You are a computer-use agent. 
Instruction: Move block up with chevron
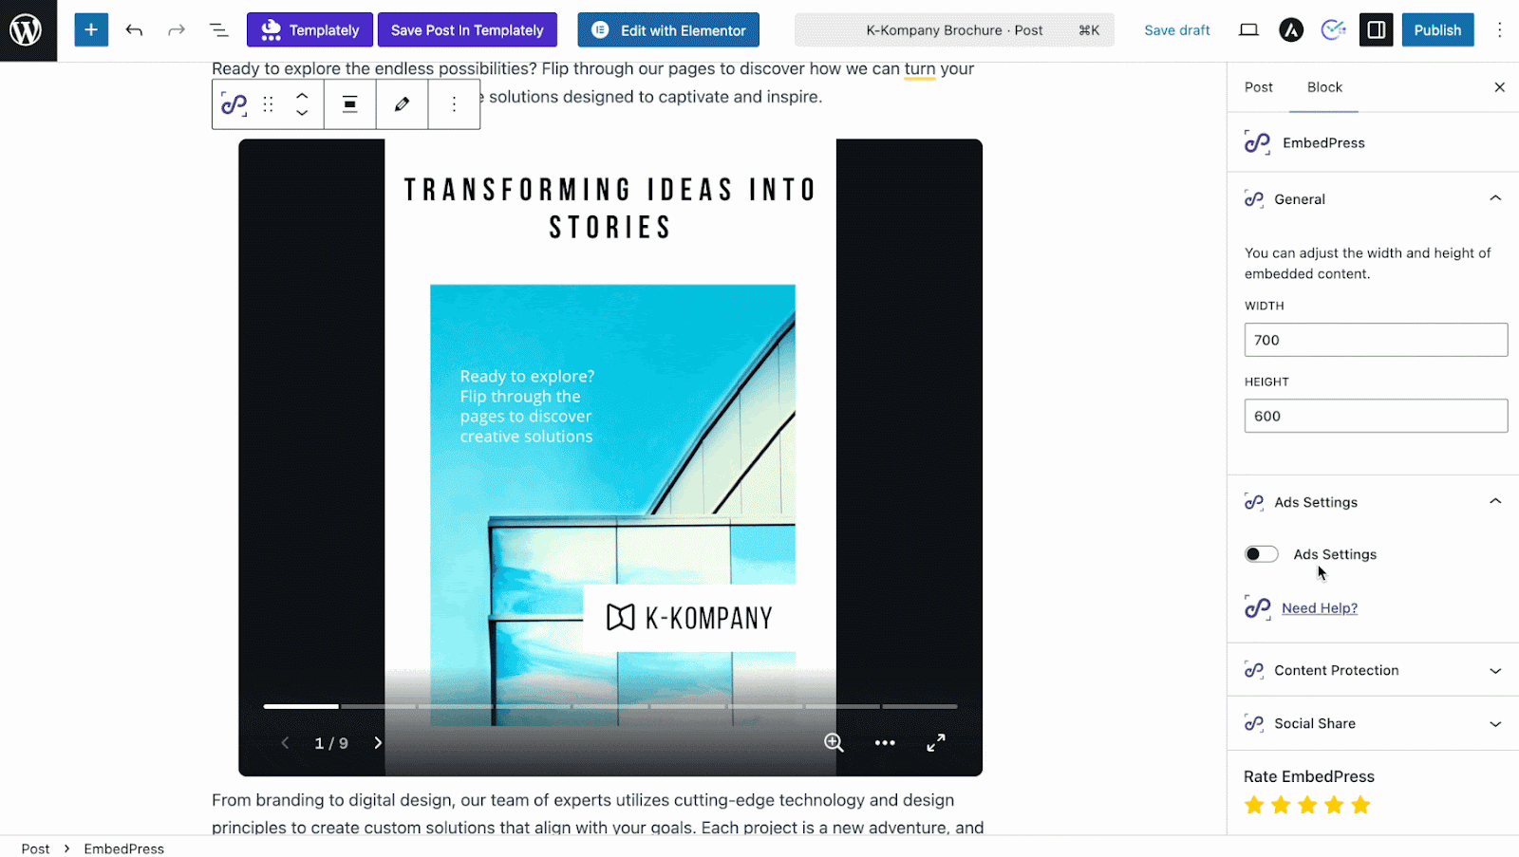click(x=302, y=96)
